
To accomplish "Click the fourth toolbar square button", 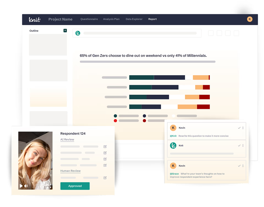I will pos(236,33).
